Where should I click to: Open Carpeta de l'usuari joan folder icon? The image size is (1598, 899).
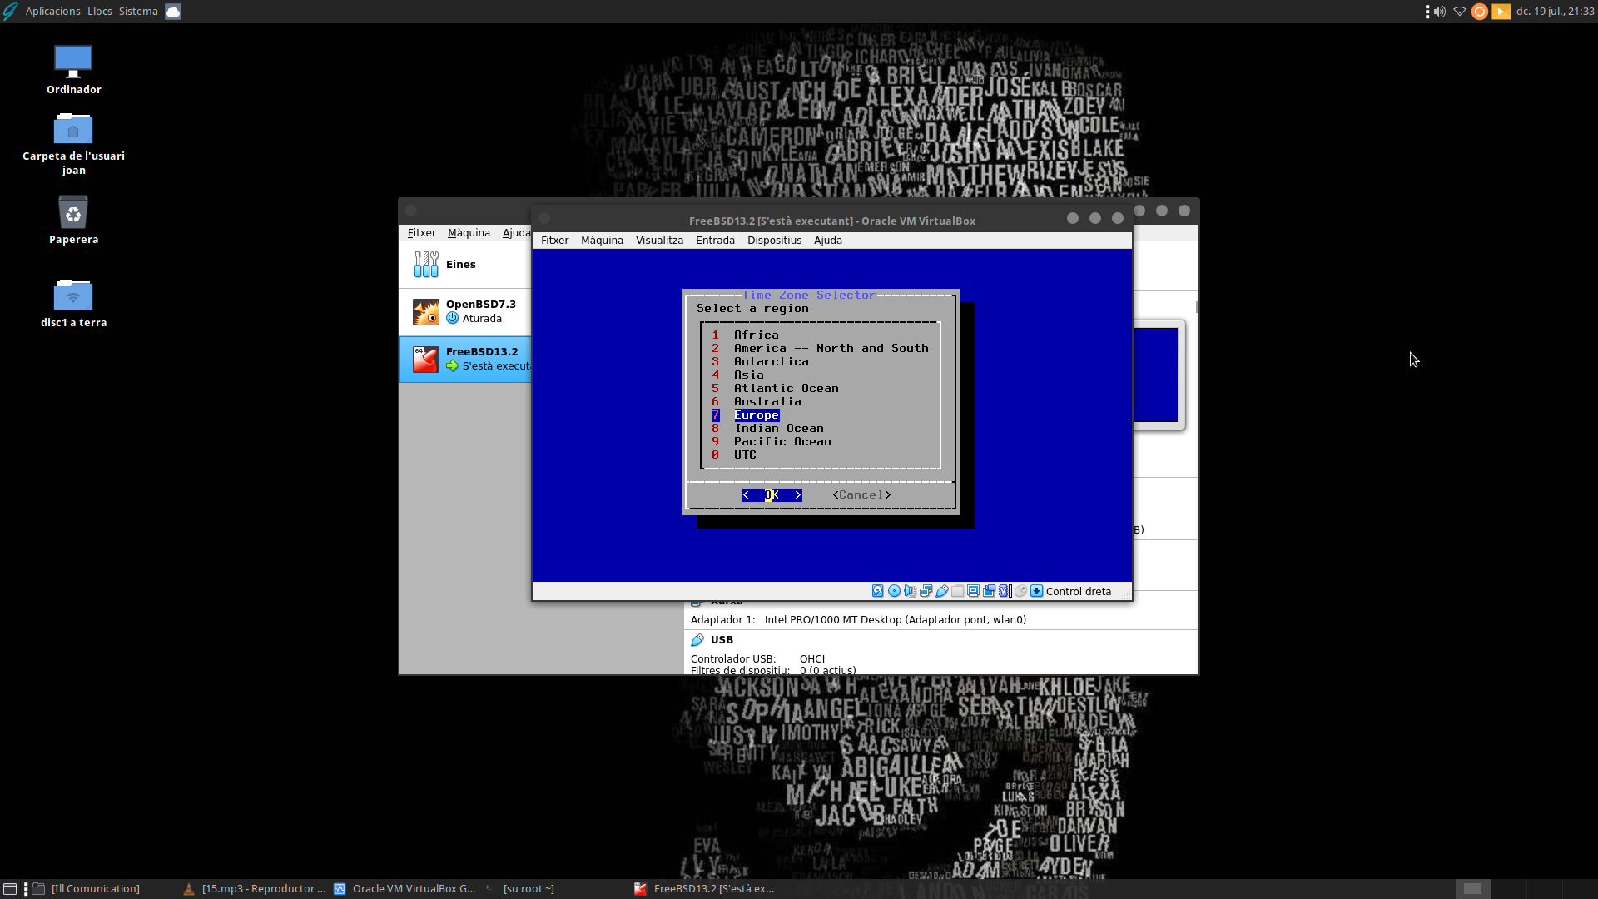pyautogui.click(x=73, y=144)
